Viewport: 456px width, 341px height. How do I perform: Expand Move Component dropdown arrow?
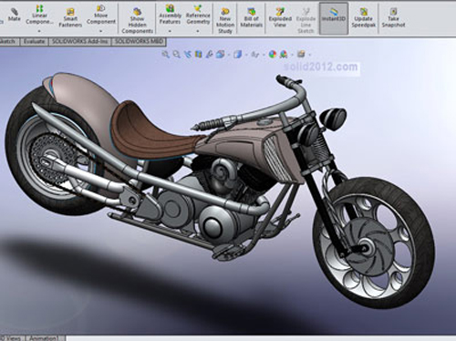[101, 31]
